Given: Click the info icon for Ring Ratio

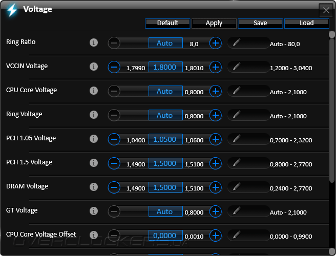Looking at the screenshot, I should [x=94, y=42].
